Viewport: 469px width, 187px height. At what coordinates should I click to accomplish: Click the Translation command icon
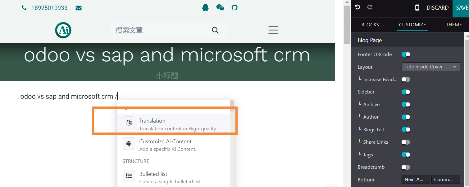[x=129, y=123]
